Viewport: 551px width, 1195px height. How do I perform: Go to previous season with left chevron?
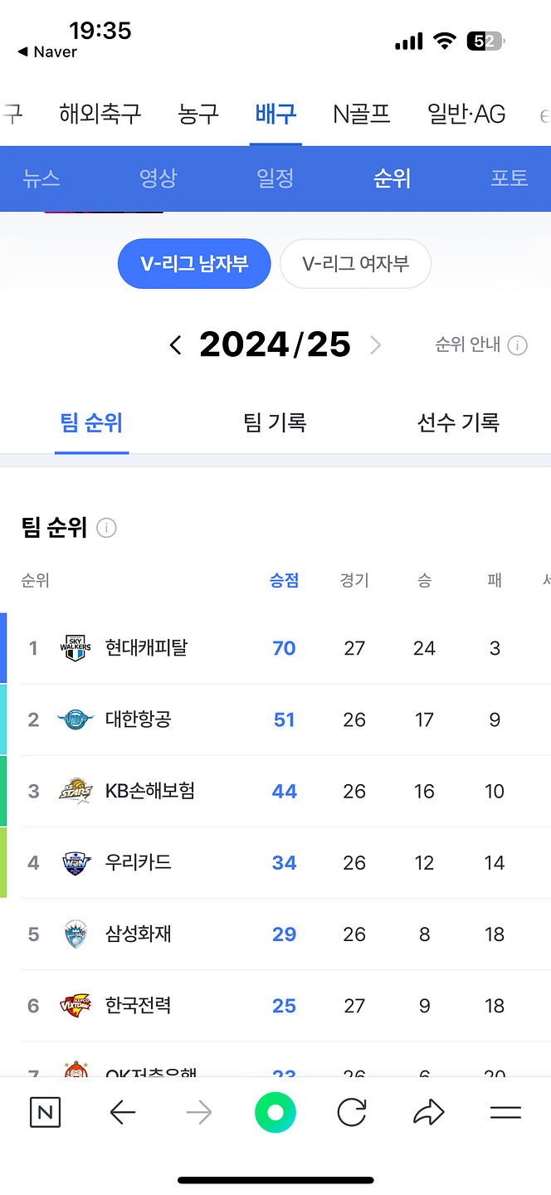[x=175, y=345]
